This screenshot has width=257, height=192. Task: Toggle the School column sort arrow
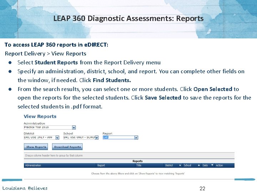199,165
